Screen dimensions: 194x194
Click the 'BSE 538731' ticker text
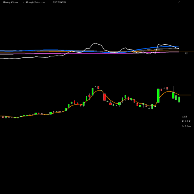coord(59,2)
